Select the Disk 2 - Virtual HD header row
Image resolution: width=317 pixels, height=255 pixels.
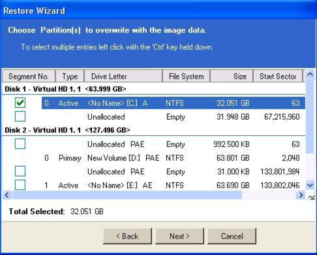[67, 130]
